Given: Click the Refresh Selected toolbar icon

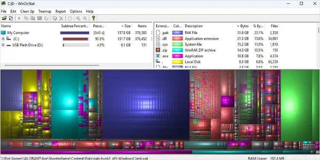Looking at the screenshot, I should [47, 18].
